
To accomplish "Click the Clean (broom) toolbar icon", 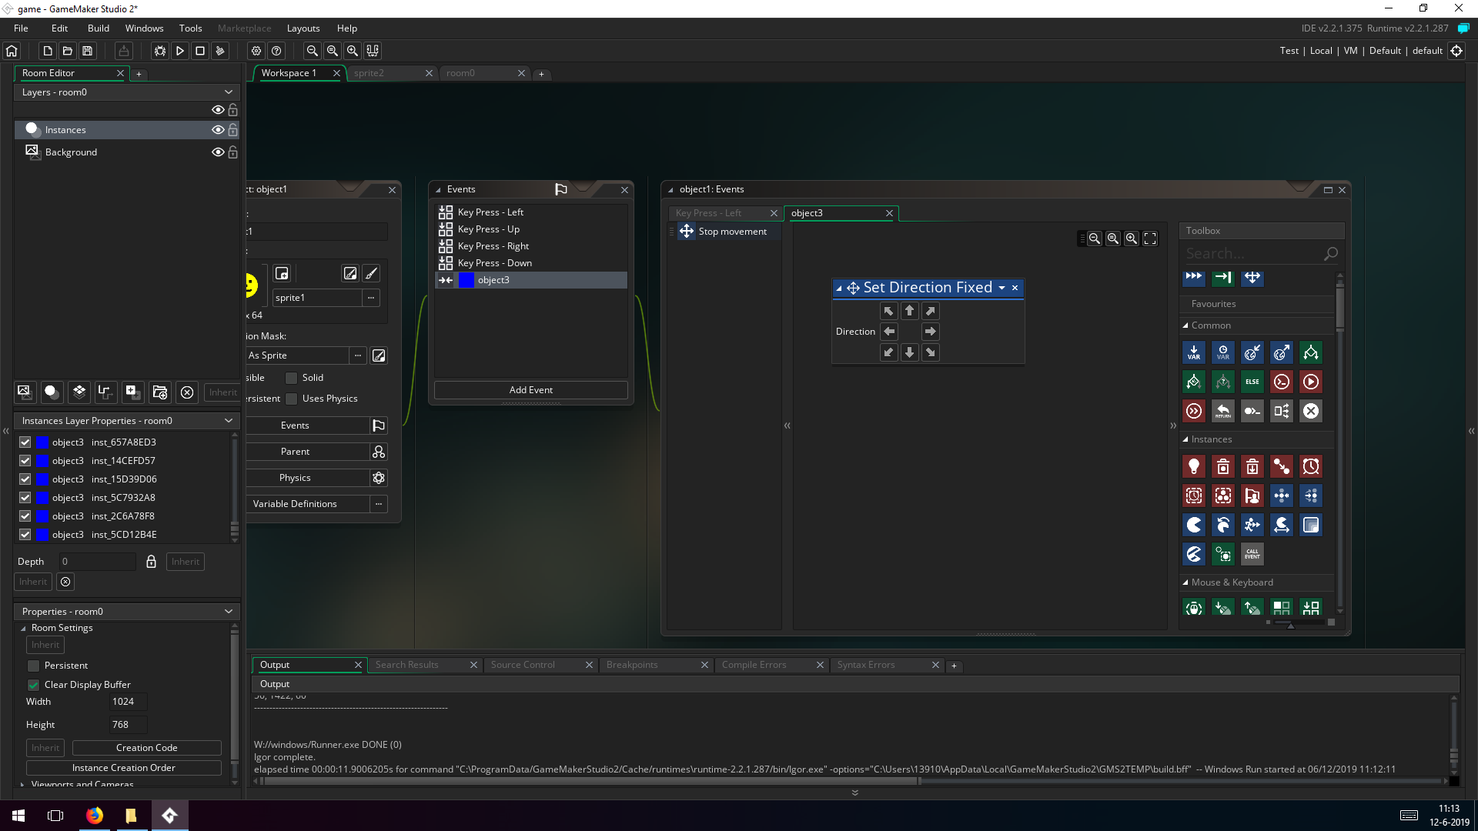I will 220,51.
